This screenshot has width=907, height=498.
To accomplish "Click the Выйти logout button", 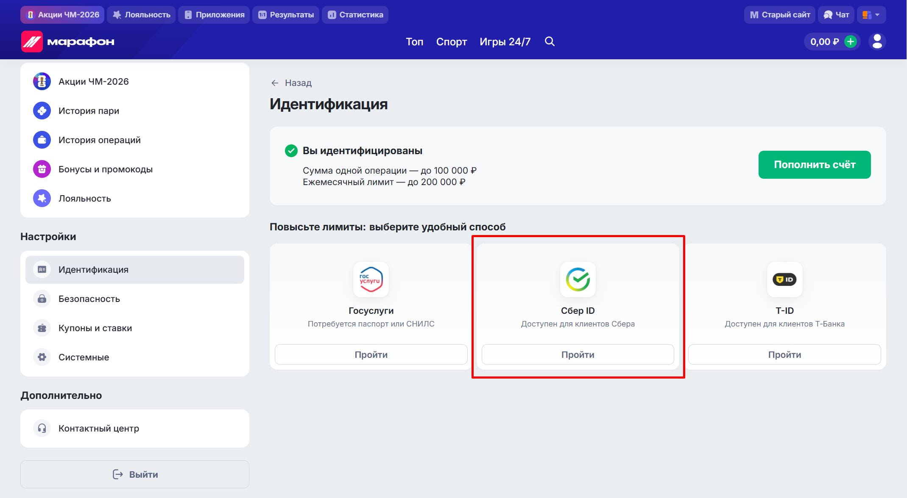I will (135, 474).
